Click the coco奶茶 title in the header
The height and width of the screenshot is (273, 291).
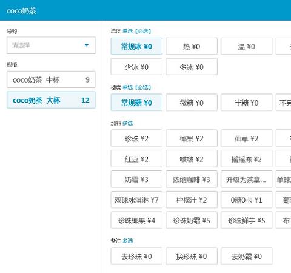21,11
